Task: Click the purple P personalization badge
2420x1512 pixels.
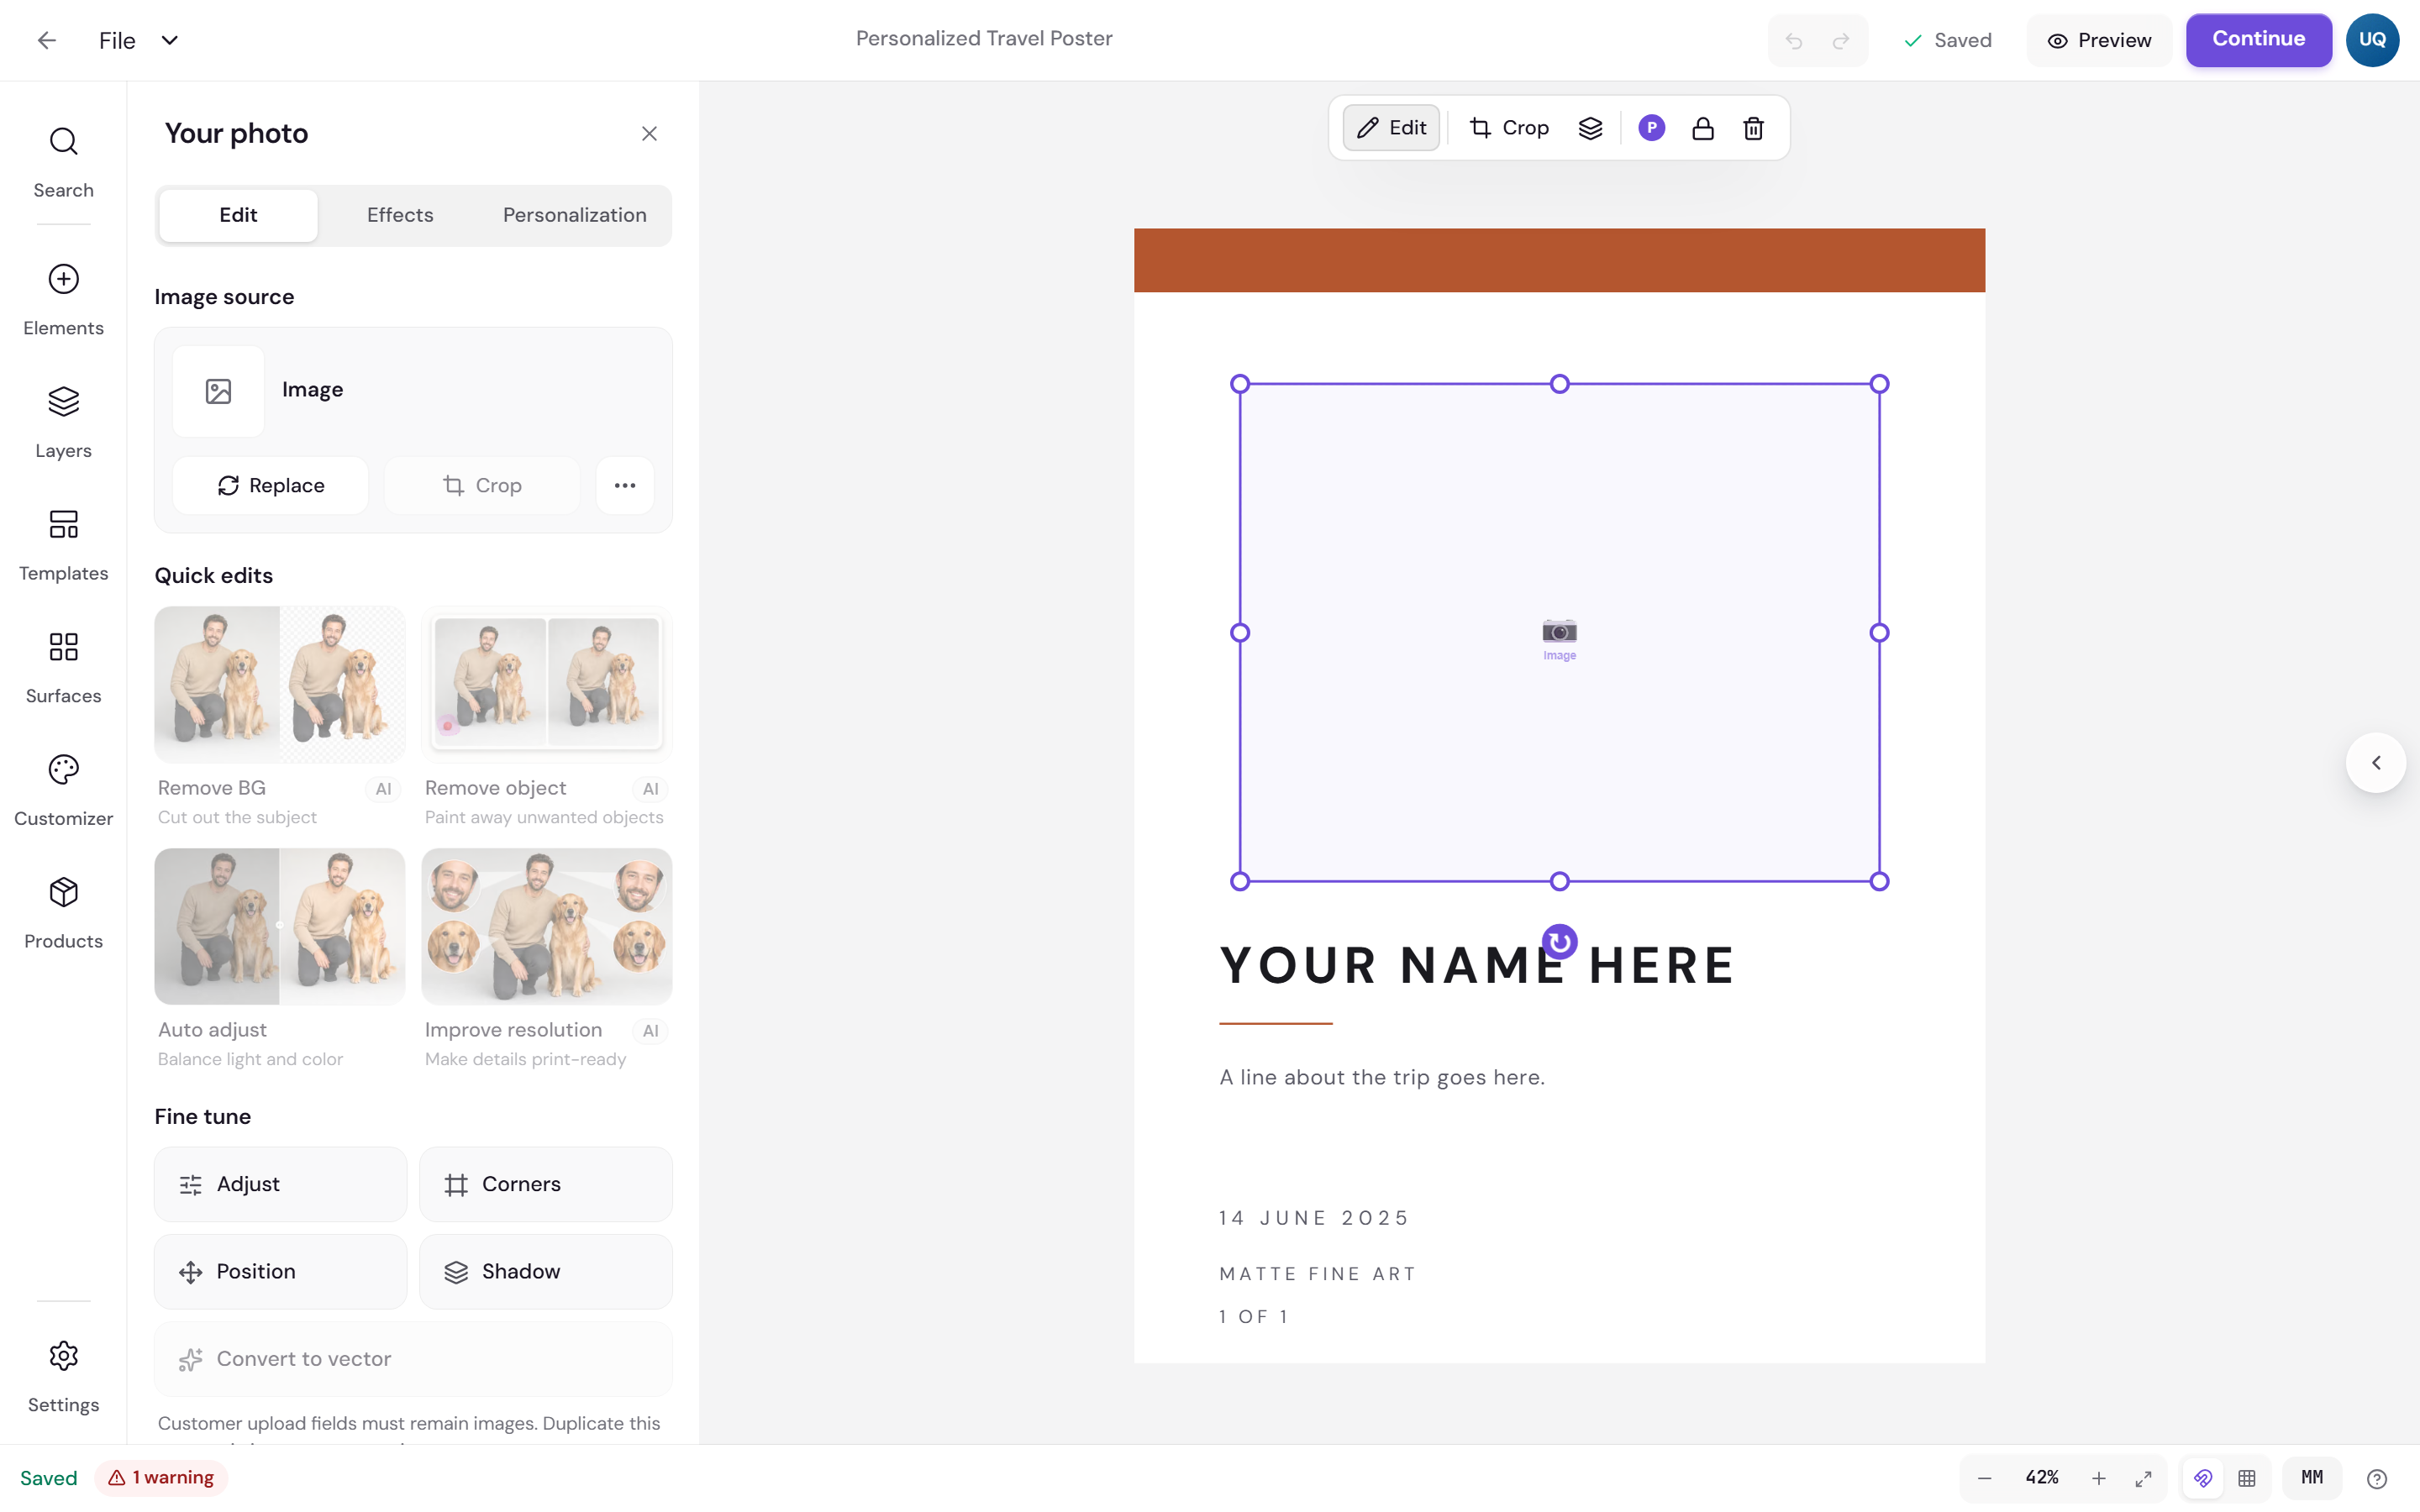Action: 1652,128
